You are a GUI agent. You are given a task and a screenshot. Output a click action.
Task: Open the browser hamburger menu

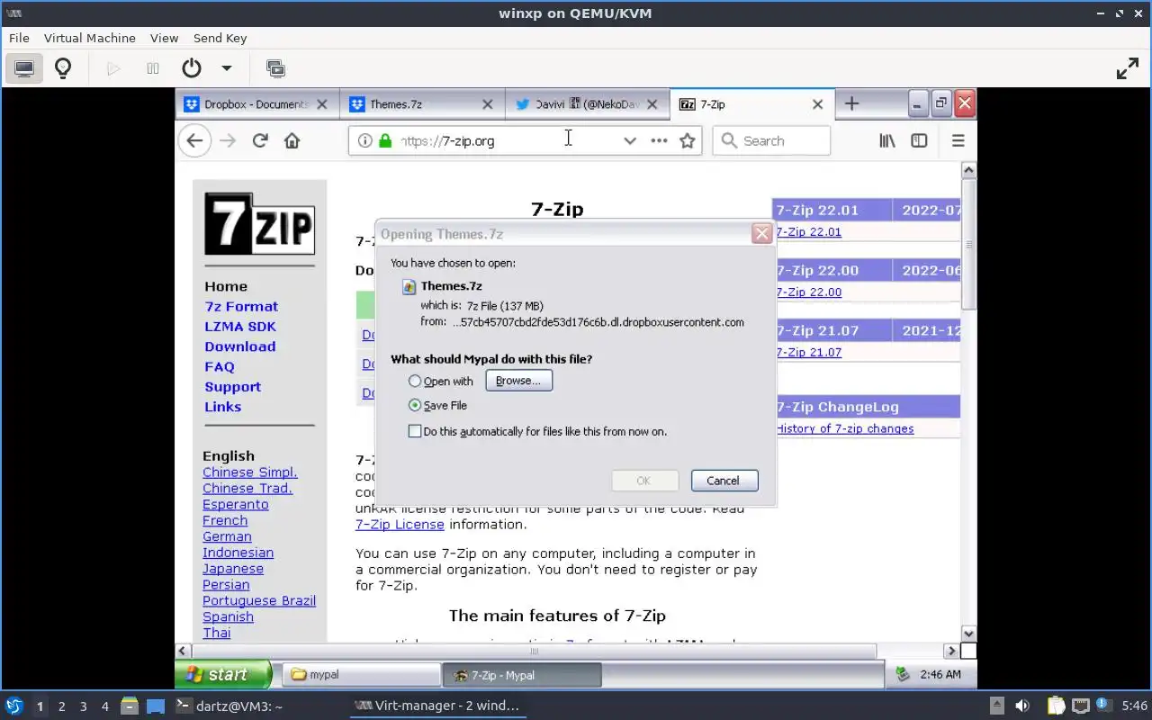point(958,140)
